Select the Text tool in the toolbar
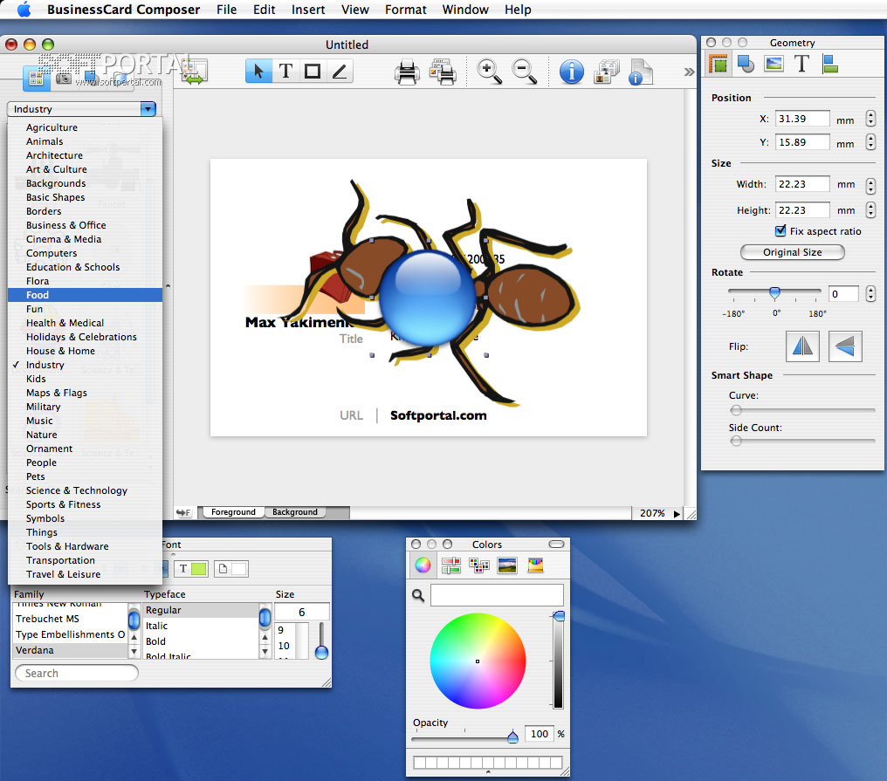The width and height of the screenshot is (887, 781). coord(285,72)
